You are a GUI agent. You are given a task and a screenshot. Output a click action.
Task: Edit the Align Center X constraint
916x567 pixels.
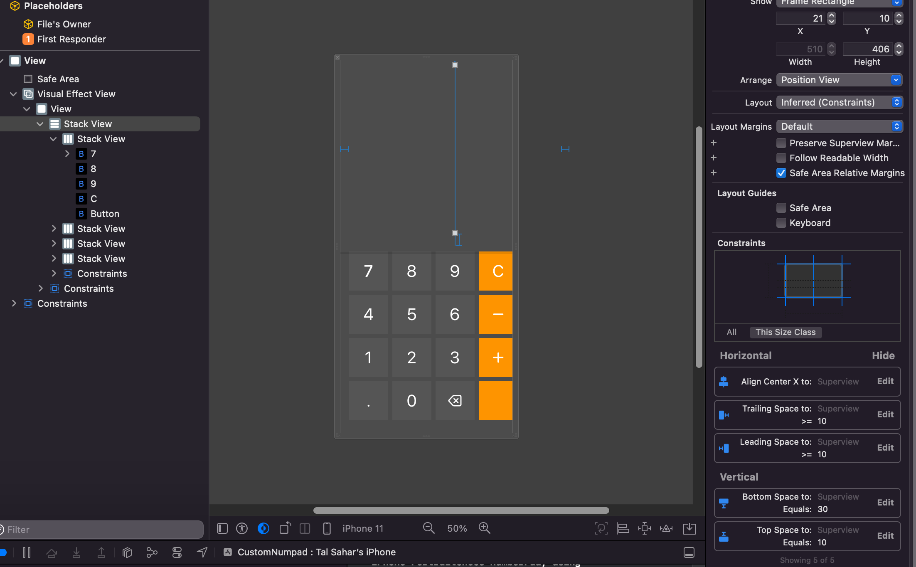pos(885,381)
